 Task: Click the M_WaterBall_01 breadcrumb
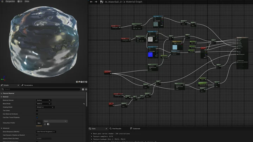113,2
